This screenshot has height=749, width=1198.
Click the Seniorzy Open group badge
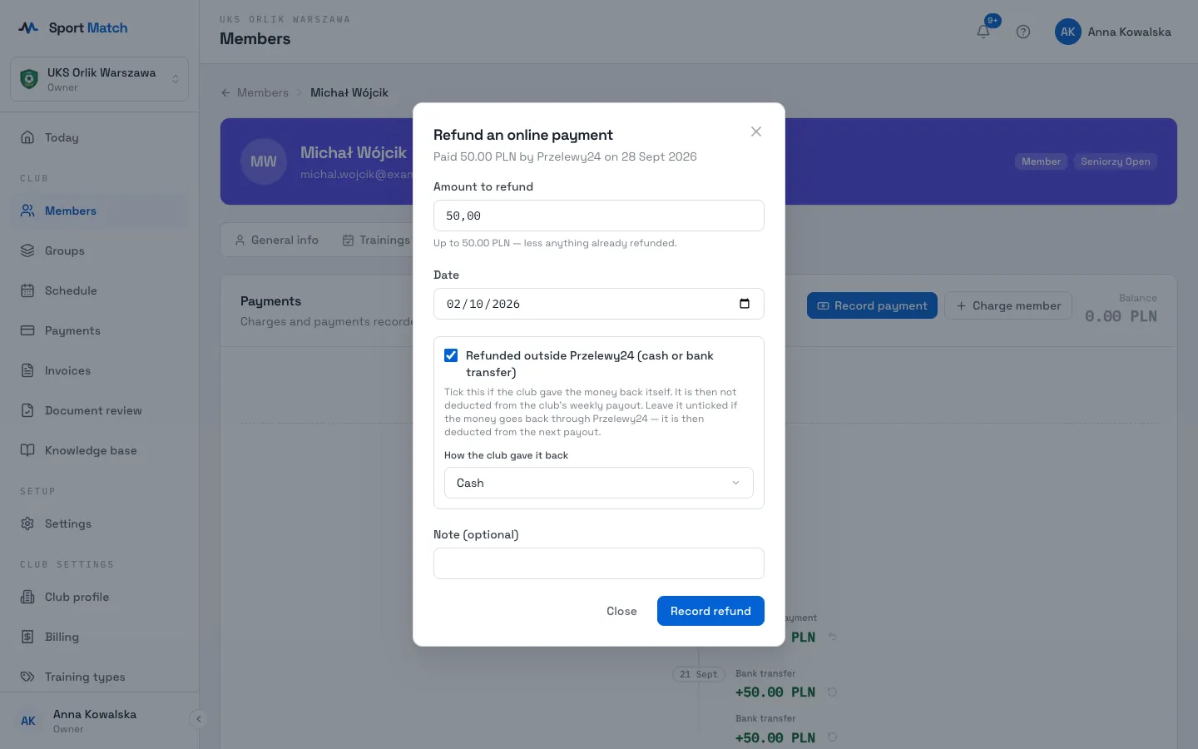coord(1116,161)
